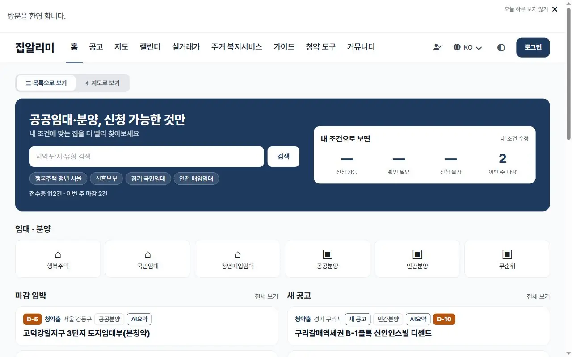Viewport: 572px width, 357px height.
Task: Click the 신청 가능 stat
Action: coord(347,164)
